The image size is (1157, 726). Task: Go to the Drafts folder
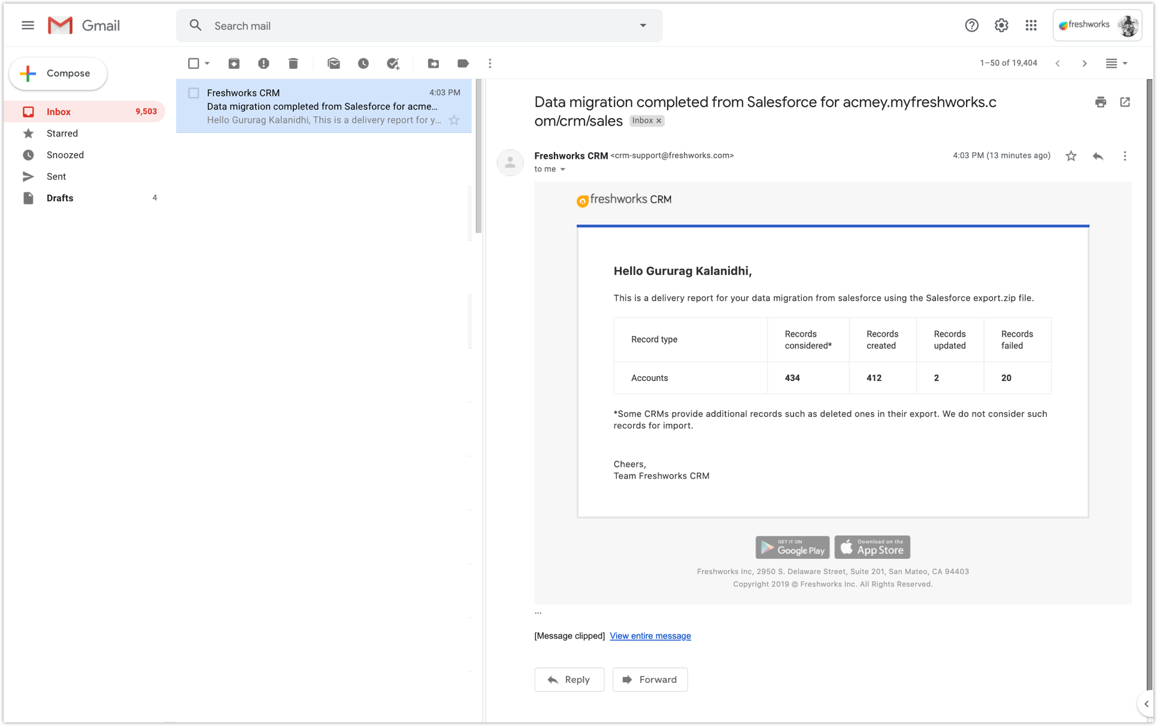(x=60, y=198)
